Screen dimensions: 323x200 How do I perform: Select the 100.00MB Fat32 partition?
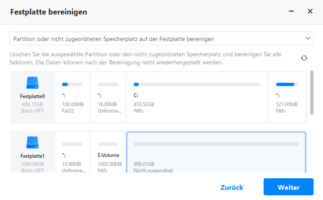72,97
